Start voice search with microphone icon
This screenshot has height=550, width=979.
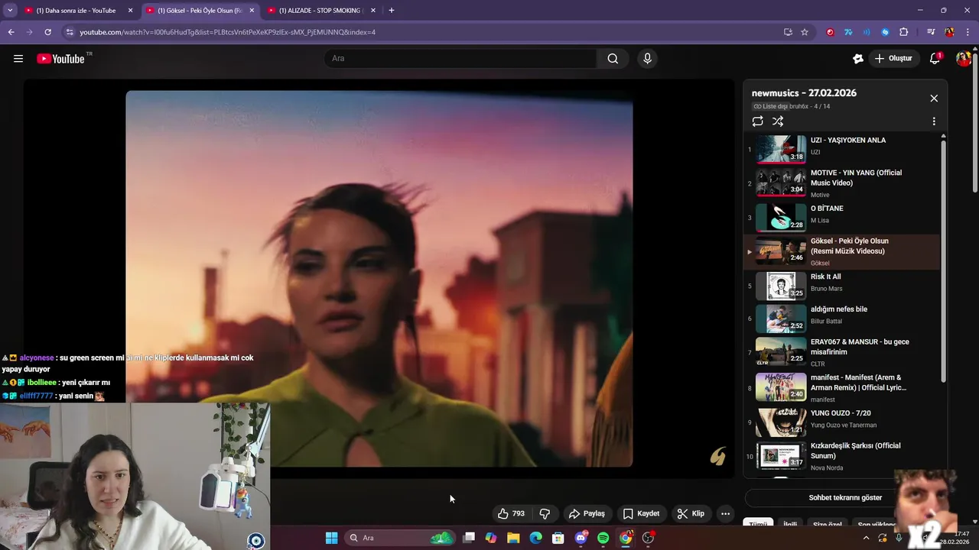[x=647, y=58]
